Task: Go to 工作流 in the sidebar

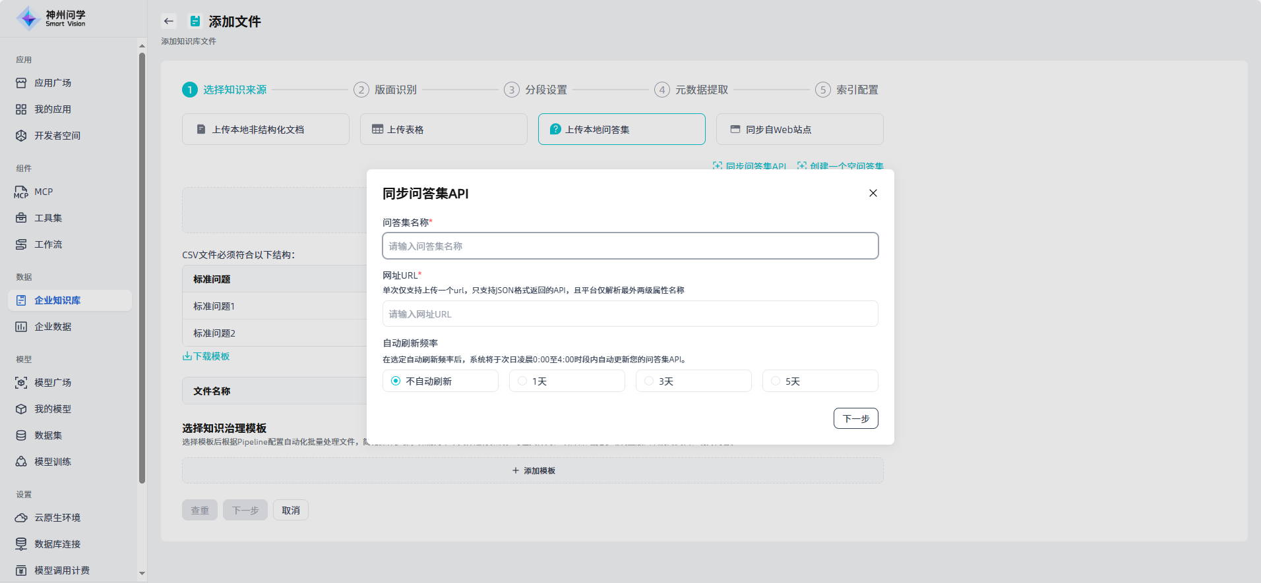Action: (x=48, y=244)
